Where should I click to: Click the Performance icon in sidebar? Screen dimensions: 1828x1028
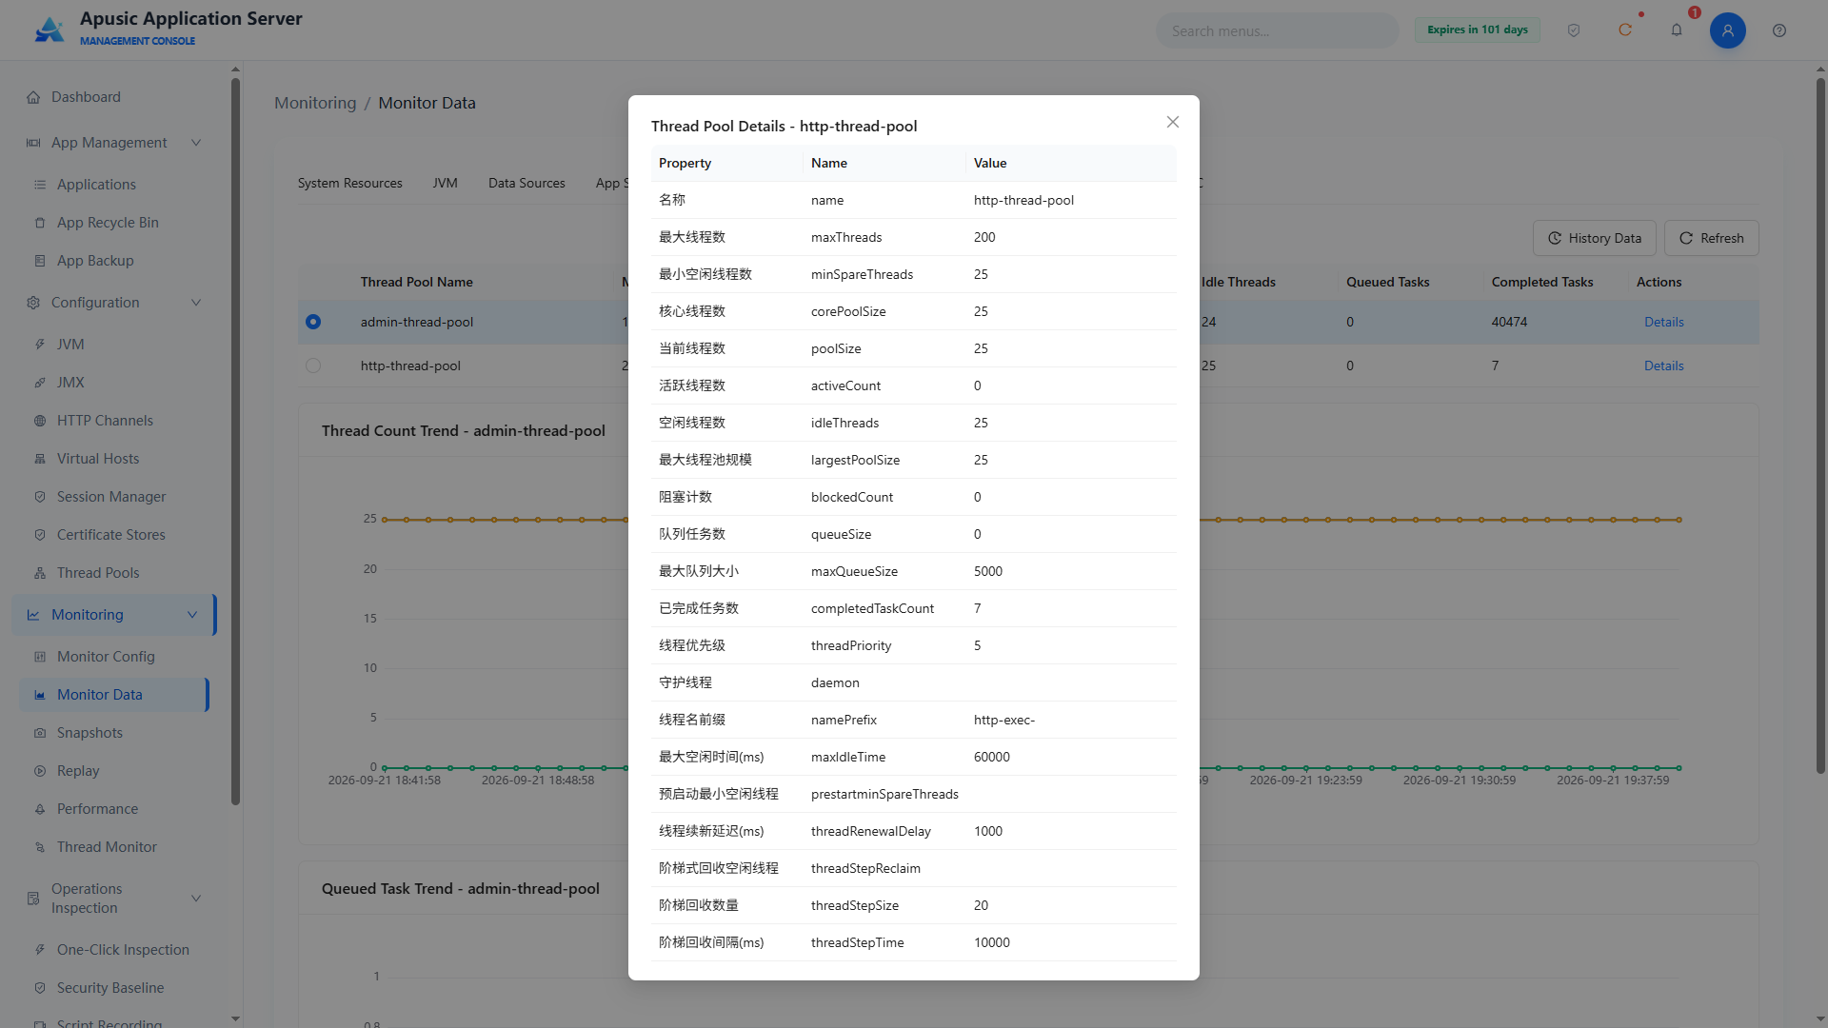click(40, 809)
